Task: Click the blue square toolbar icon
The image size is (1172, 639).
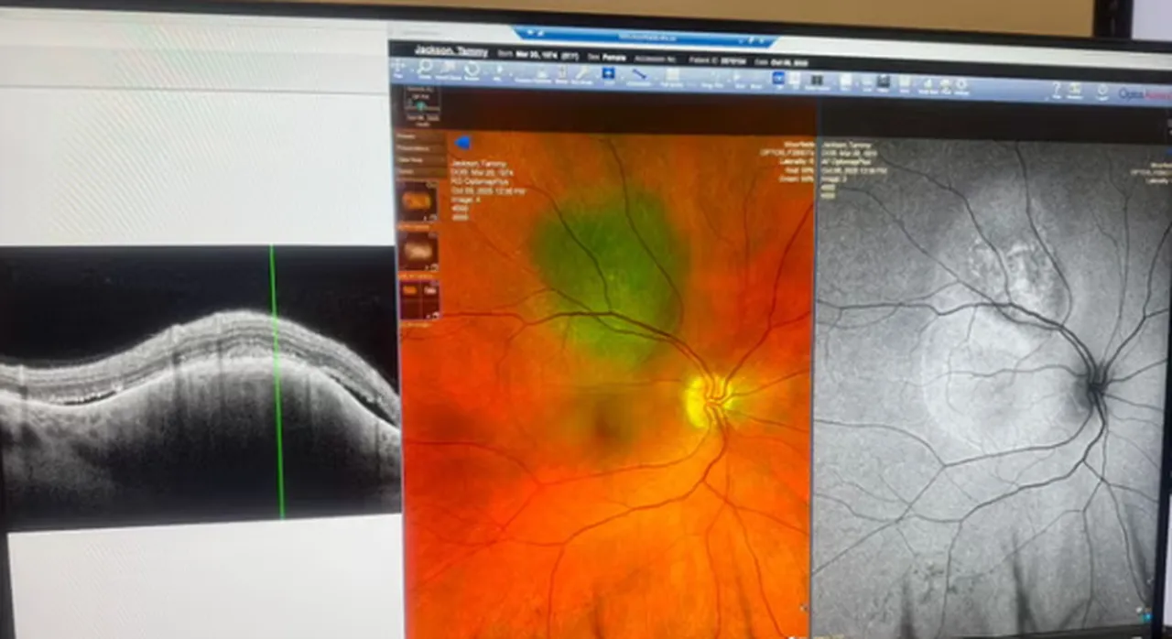Action: coord(608,73)
